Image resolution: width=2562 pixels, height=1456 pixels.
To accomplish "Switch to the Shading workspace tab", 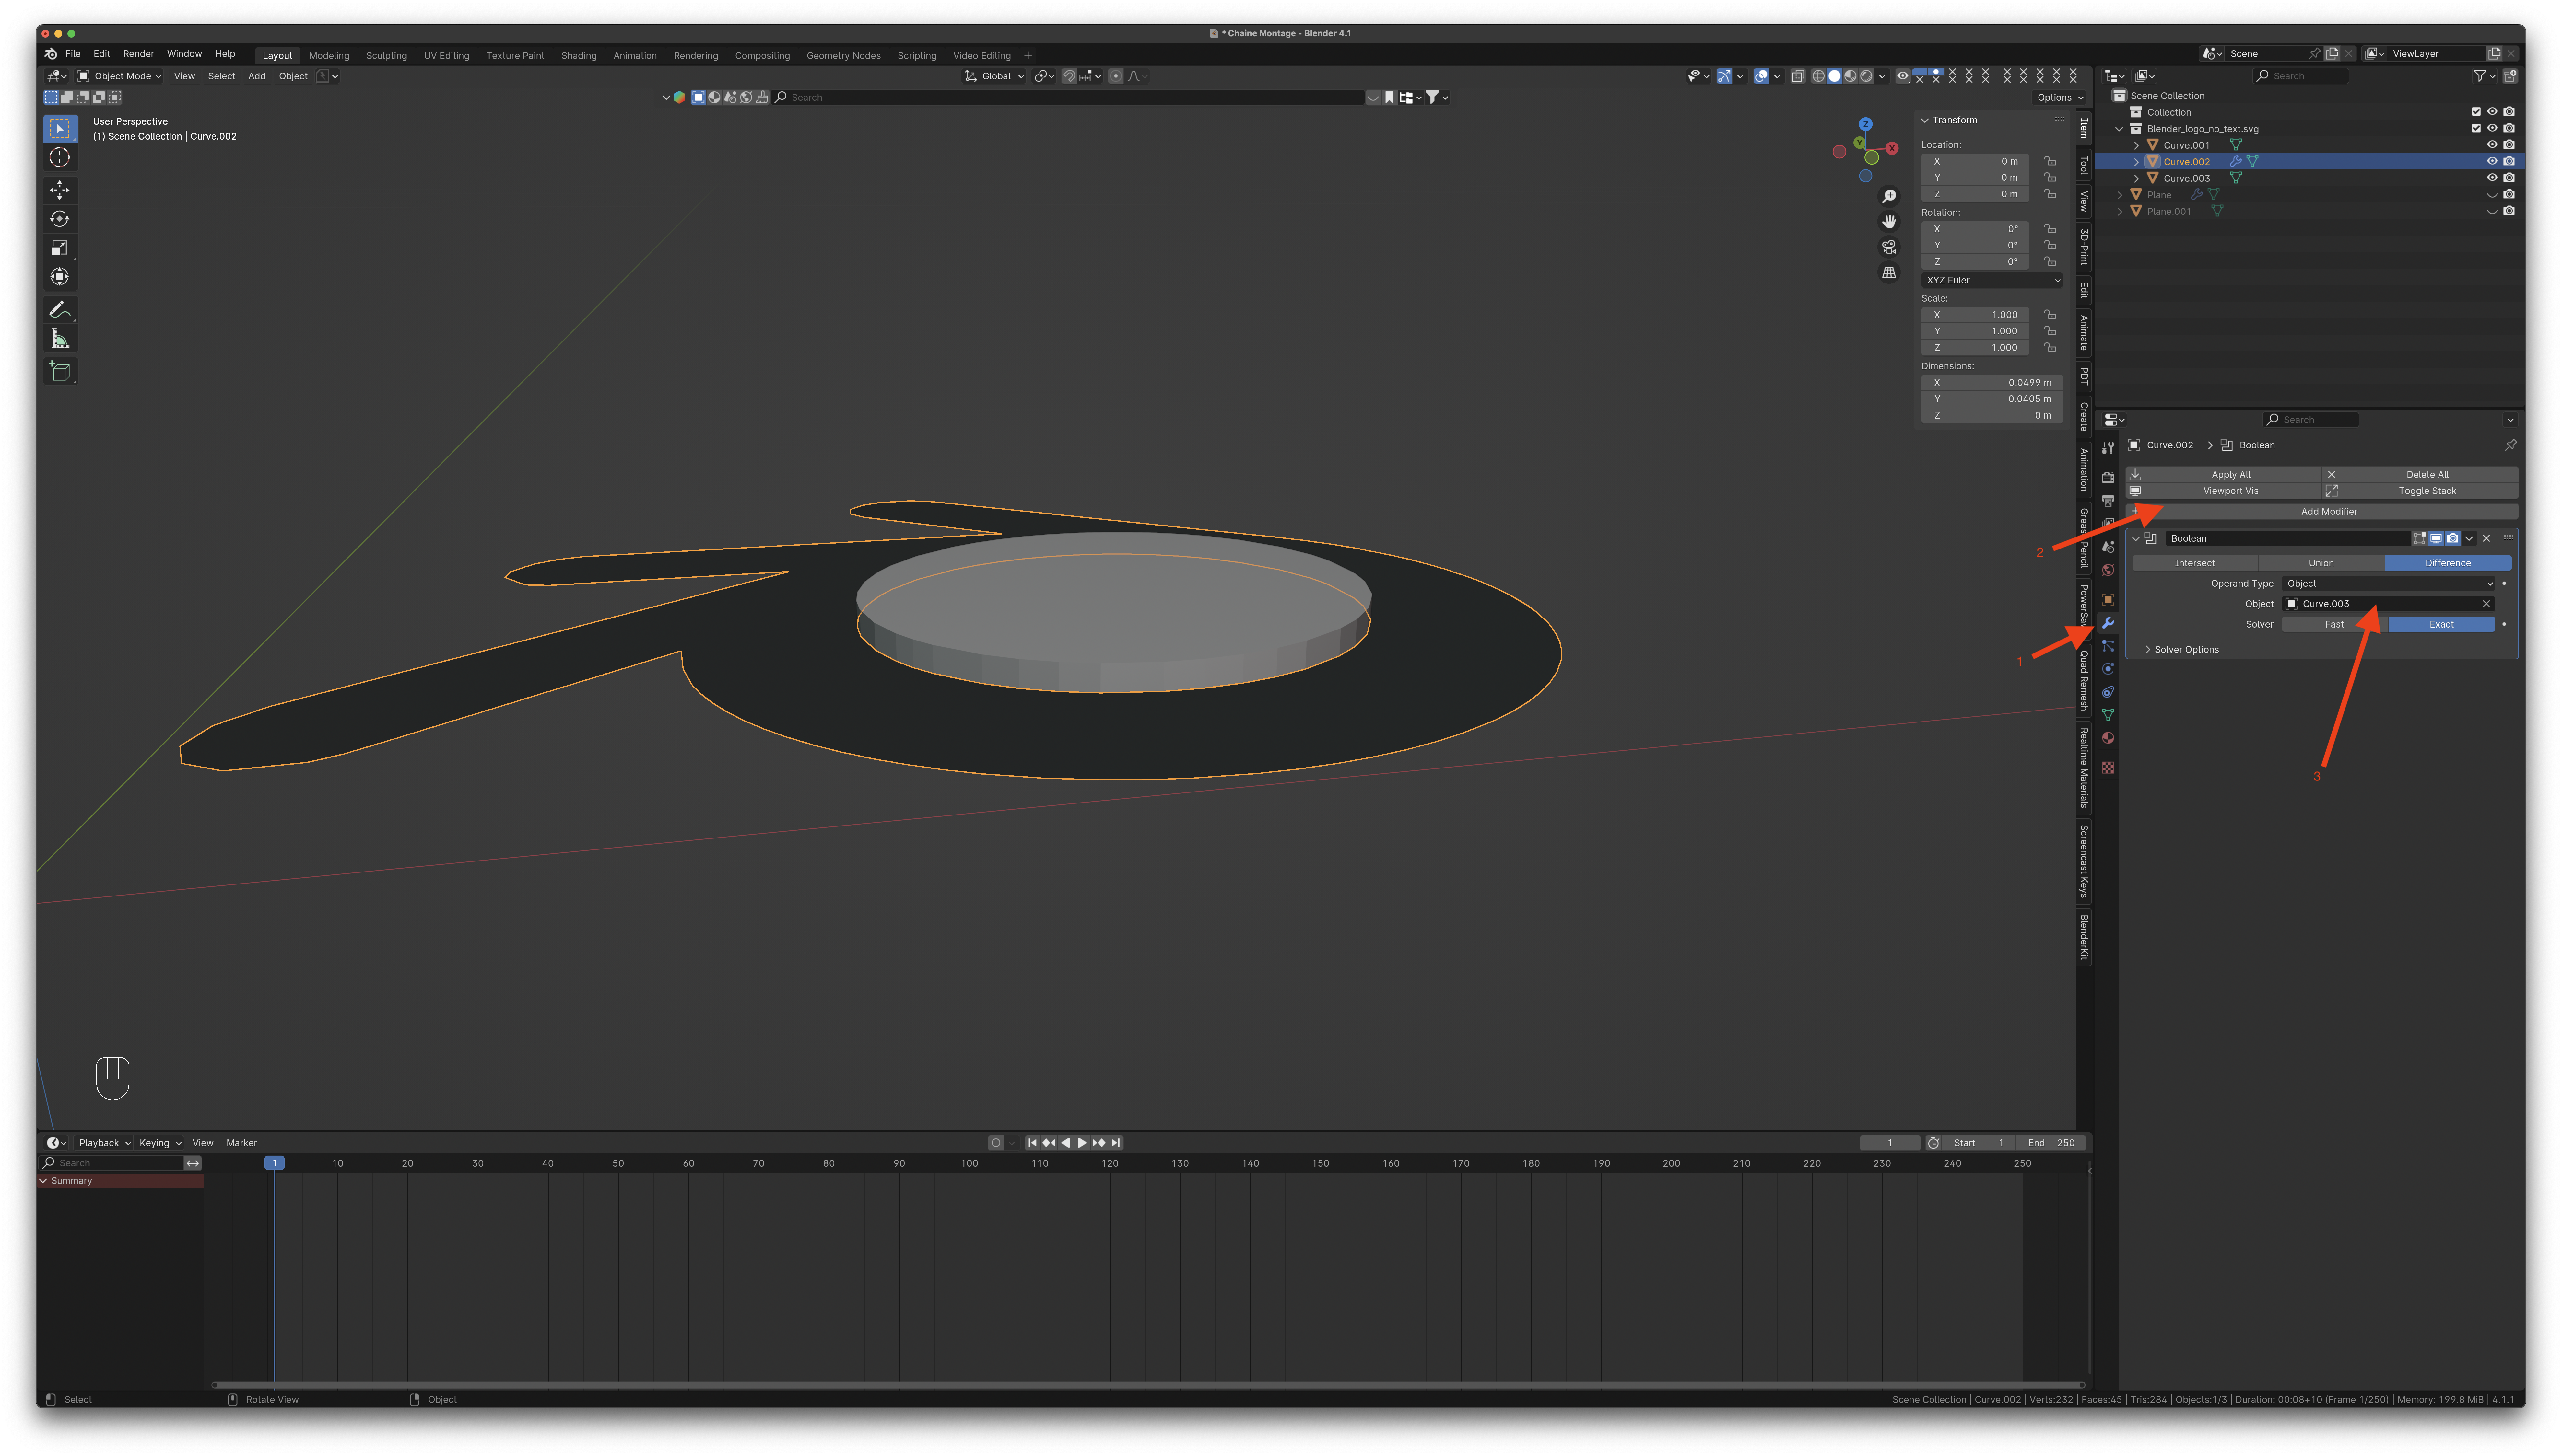I will (578, 56).
